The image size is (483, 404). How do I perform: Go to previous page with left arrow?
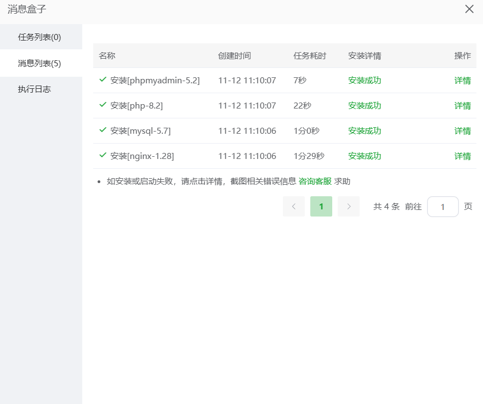pyautogui.click(x=294, y=207)
